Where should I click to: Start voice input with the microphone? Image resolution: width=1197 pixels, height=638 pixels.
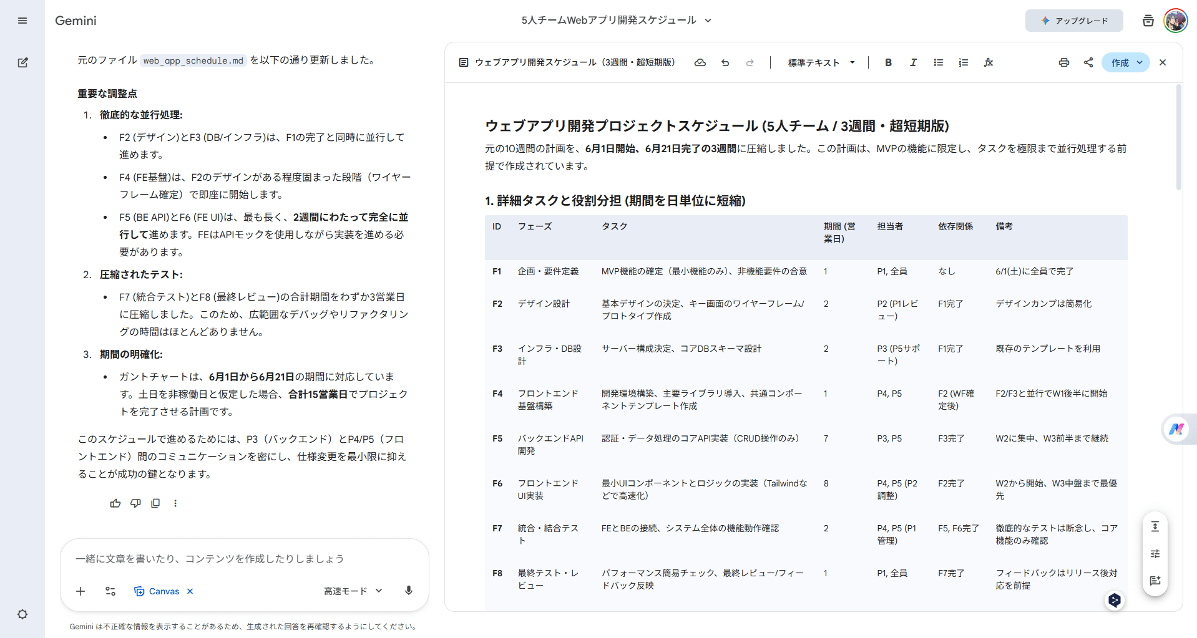409,591
